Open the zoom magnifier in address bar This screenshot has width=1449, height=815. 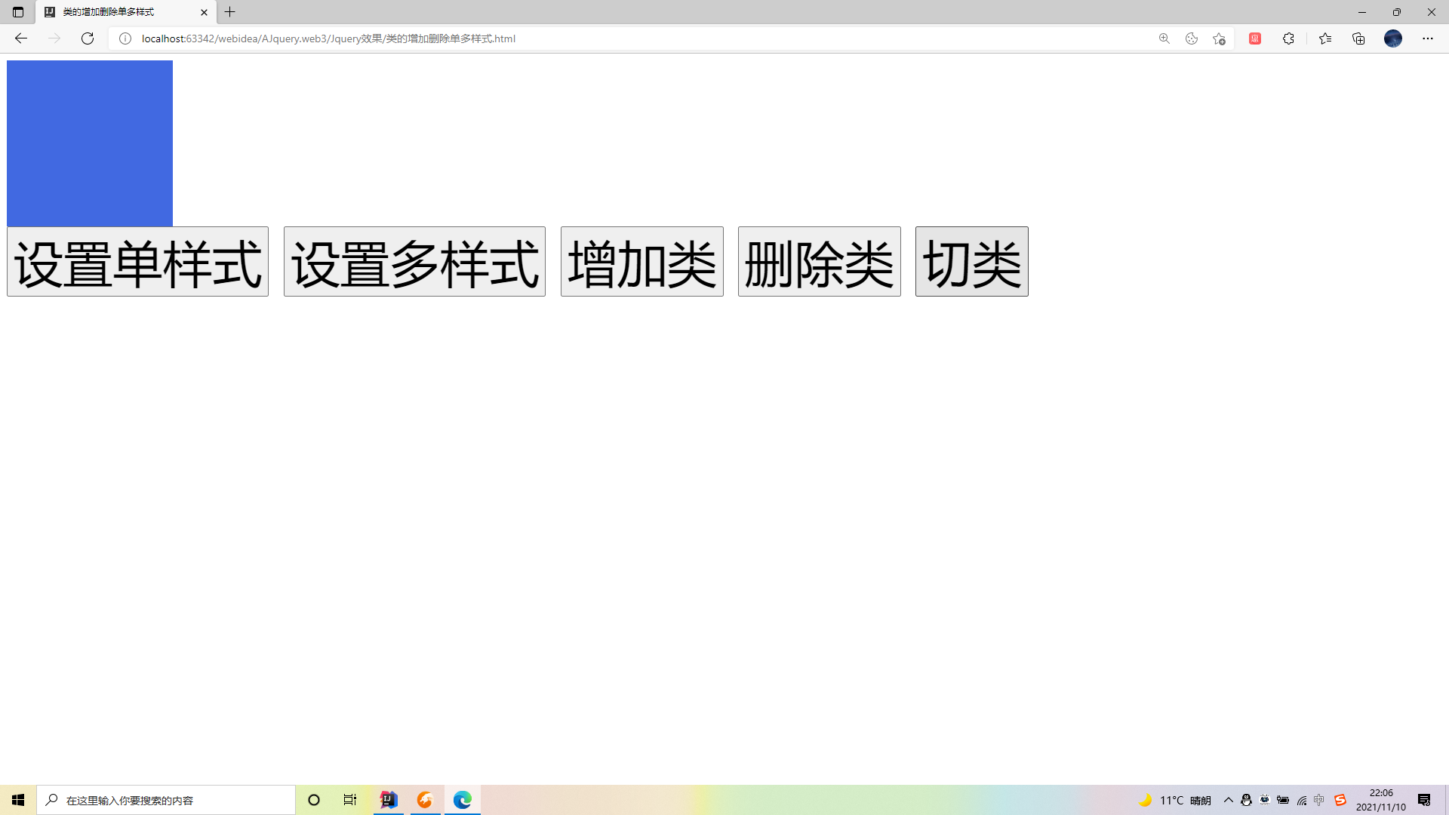[1164, 38]
